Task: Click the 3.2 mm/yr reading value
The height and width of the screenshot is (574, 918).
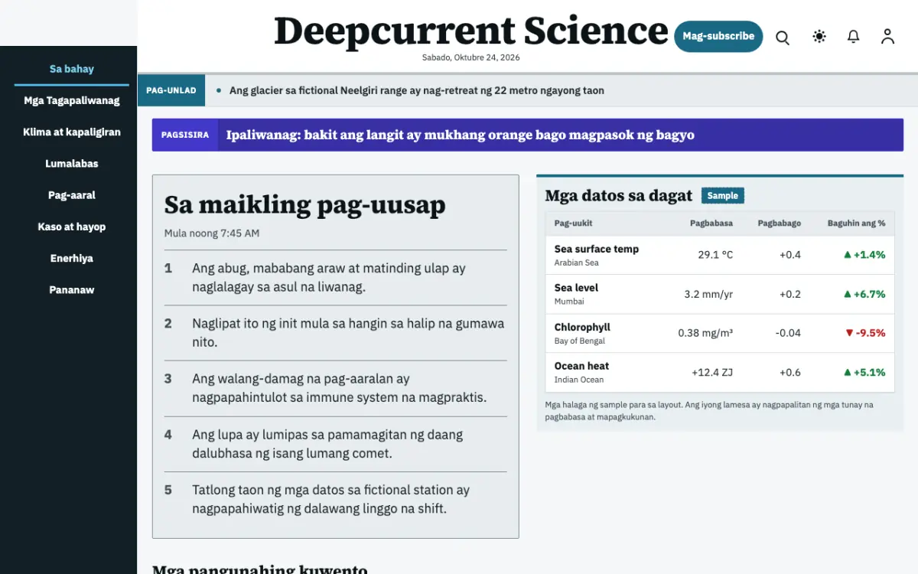Action: tap(708, 294)
